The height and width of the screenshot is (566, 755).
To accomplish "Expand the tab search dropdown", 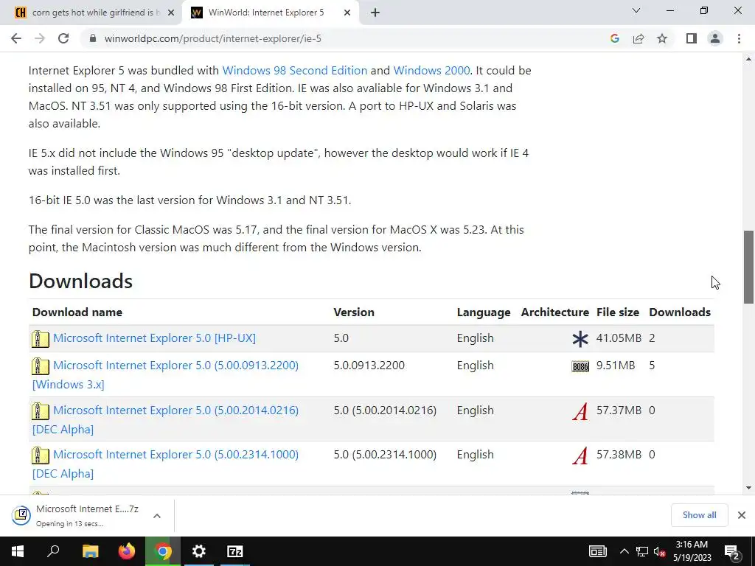I will (636, 10).
